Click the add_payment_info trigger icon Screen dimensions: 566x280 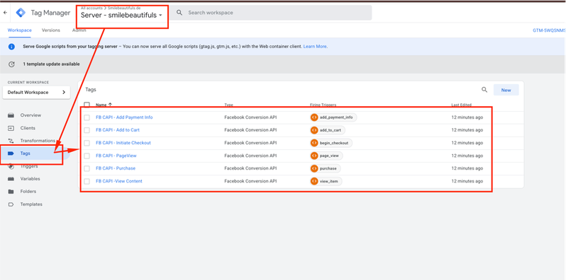point(314,117)
